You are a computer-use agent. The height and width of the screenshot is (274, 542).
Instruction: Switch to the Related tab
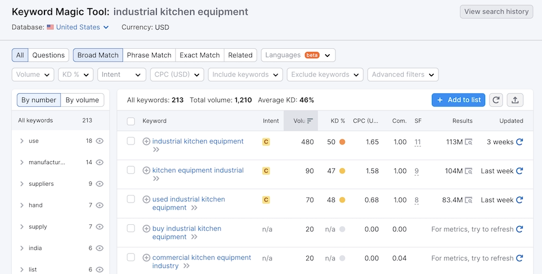point(240,55)
